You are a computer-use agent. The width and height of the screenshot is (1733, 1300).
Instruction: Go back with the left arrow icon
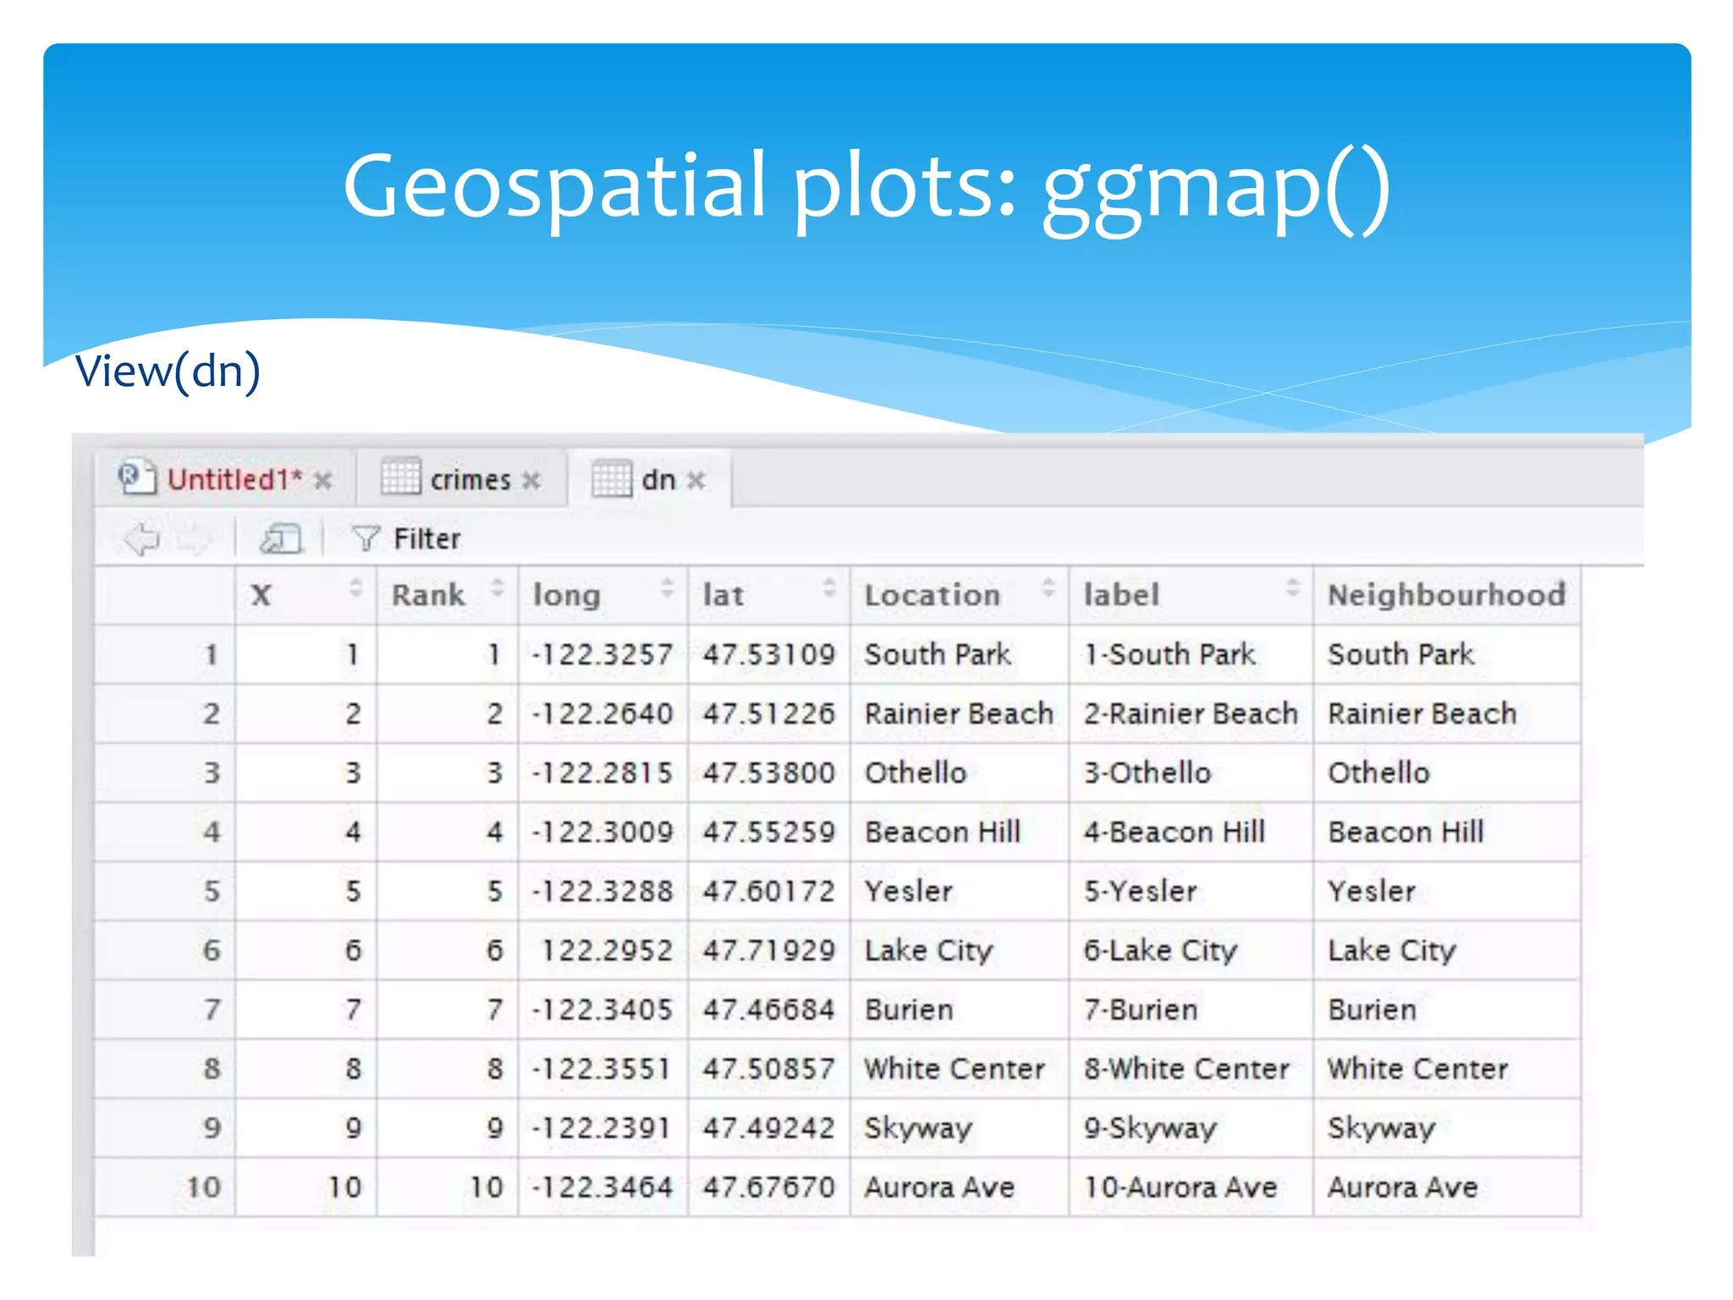141,538
